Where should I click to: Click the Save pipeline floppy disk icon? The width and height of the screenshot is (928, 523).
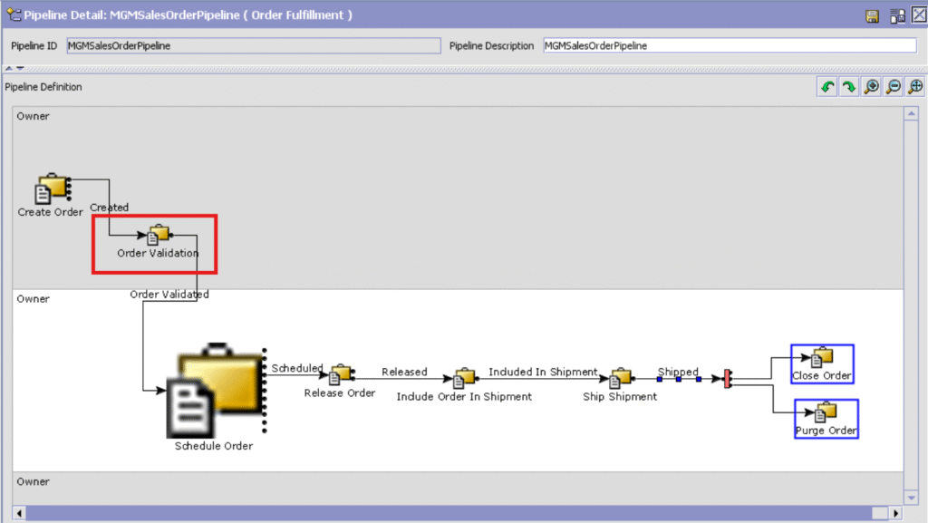click(x=872, y=16)
